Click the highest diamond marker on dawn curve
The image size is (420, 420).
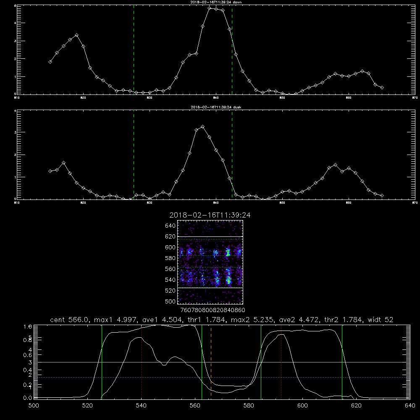(x=210, y=8)
